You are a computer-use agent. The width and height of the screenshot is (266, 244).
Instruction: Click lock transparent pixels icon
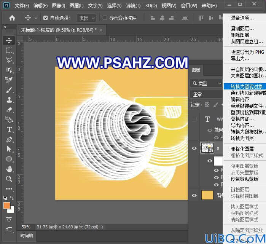pos(207,105)
